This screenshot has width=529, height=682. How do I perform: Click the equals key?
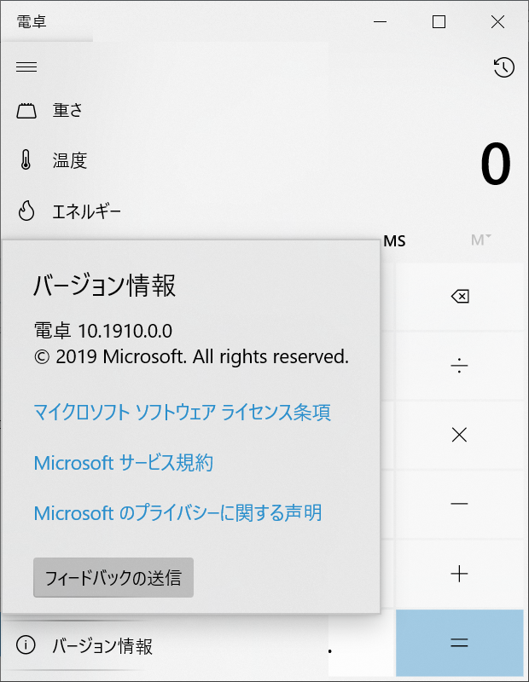(459, 643)
